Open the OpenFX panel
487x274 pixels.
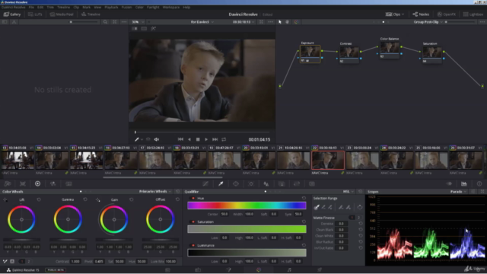pyautogui.click(x=447, y=14)
